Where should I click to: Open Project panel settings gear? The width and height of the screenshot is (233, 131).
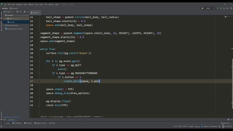pyautogui.click(x=25, y=12)
